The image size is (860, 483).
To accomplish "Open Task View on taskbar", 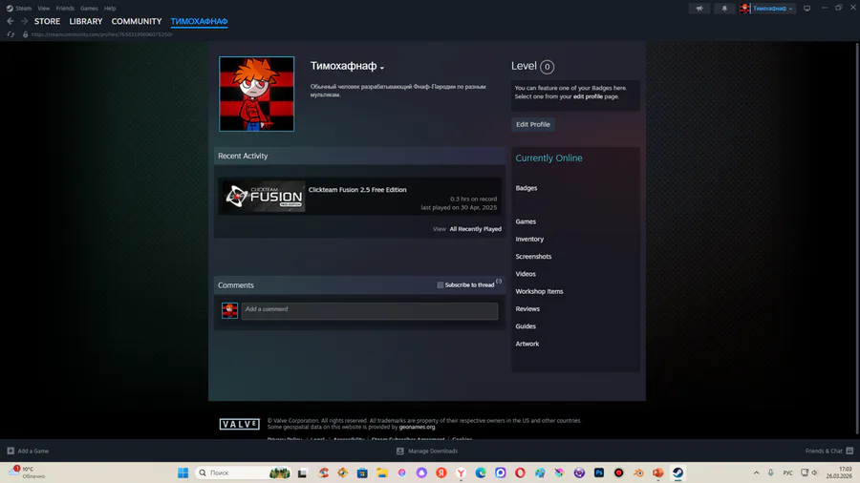I will point(302,472).
